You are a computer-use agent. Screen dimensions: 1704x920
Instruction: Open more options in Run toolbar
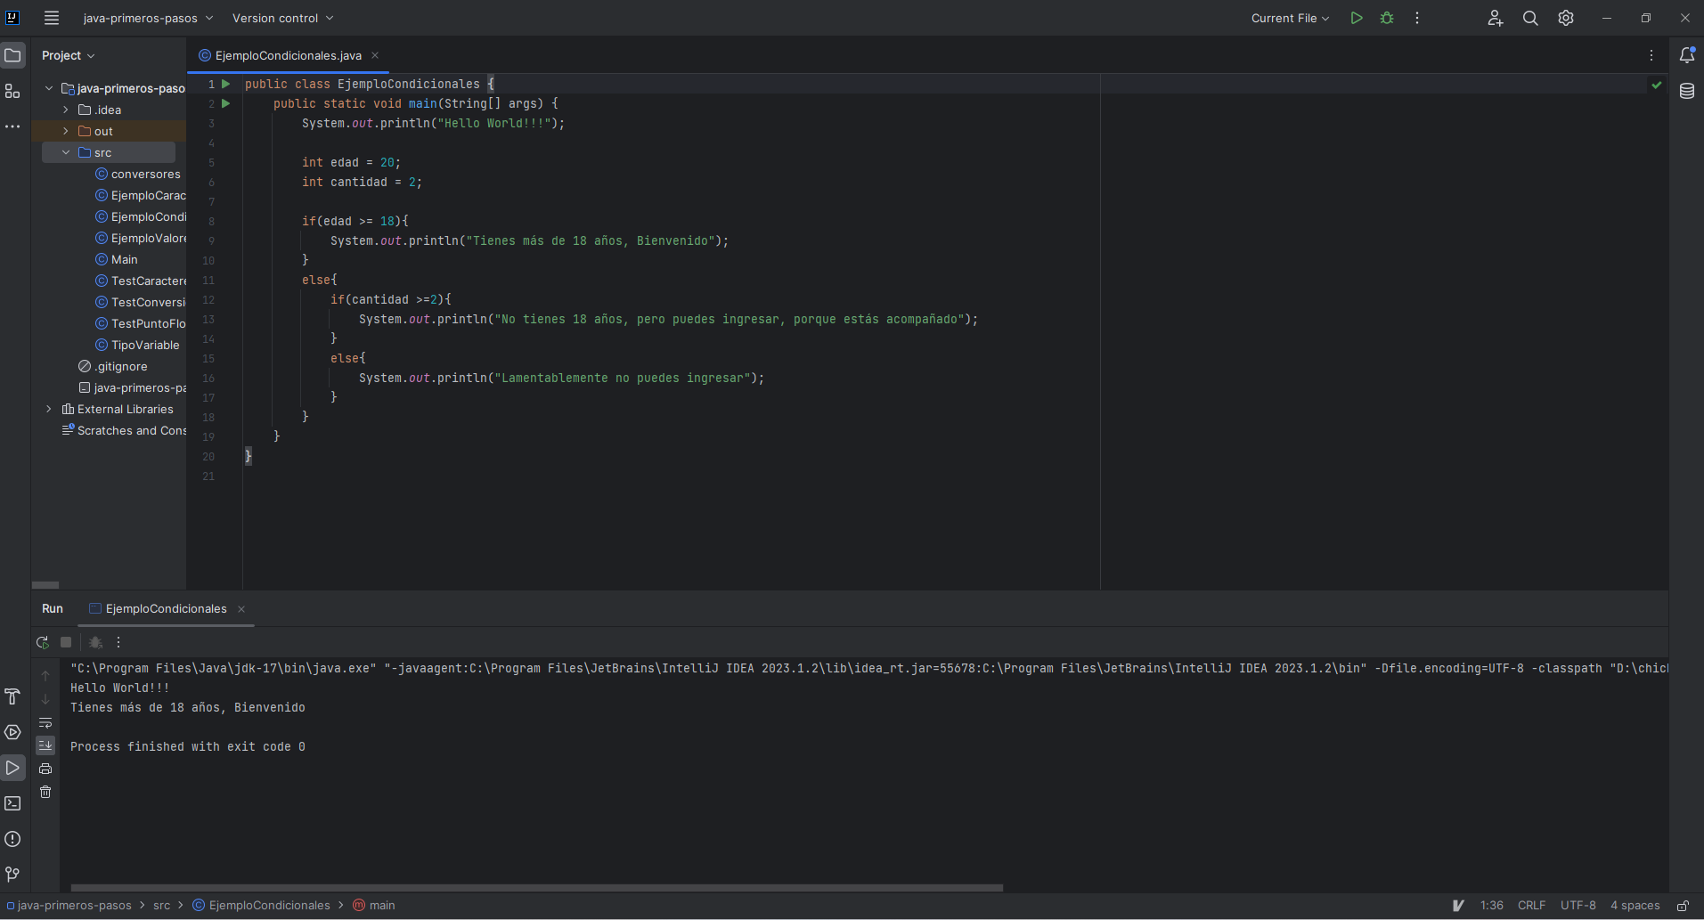pos(118,642)
